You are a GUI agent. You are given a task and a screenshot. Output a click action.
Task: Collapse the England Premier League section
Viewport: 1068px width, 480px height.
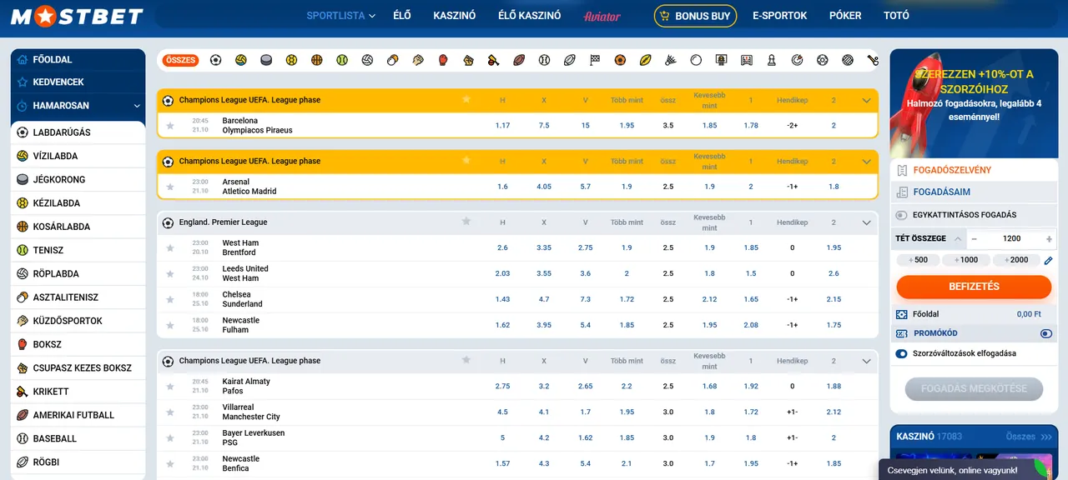tap(866, 222)
